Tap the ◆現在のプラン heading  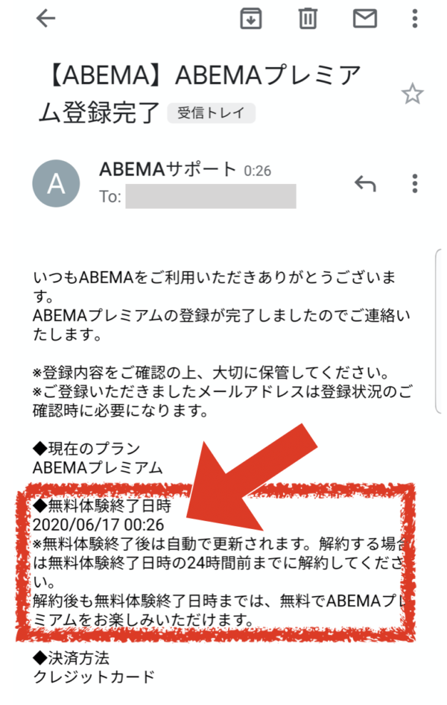(86, 449)
